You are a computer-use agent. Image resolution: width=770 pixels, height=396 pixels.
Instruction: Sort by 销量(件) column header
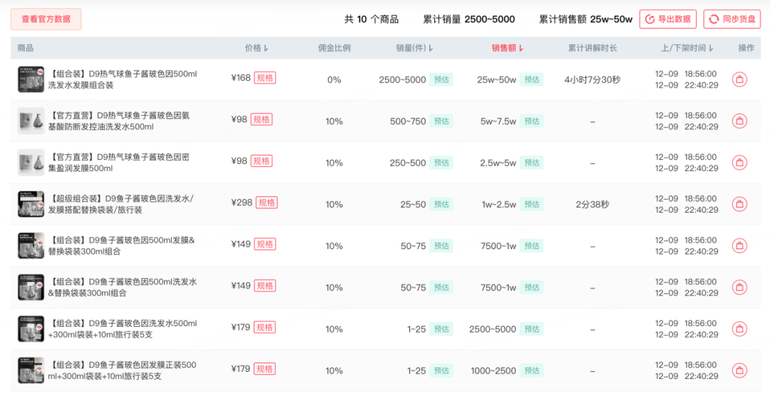[414, 48]
